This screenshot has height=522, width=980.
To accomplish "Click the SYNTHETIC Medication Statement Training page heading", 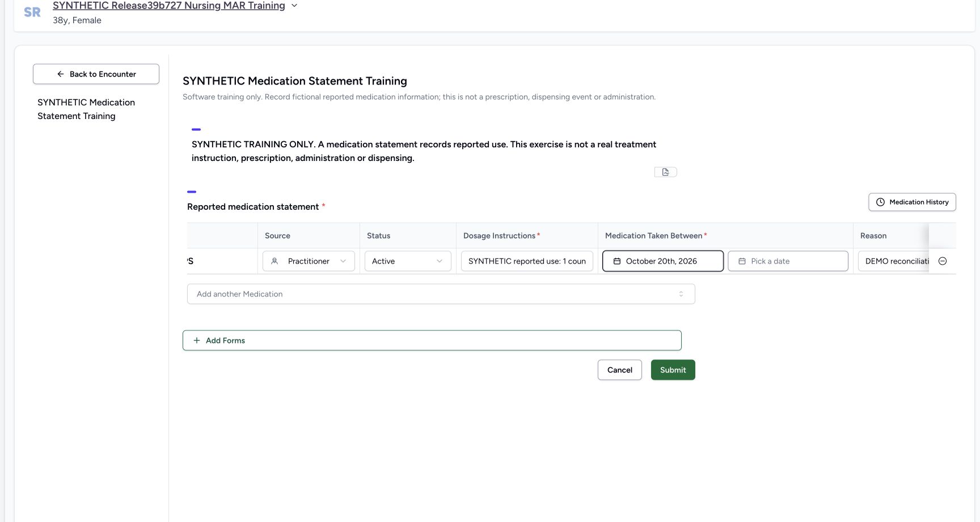I will point(295,81).
